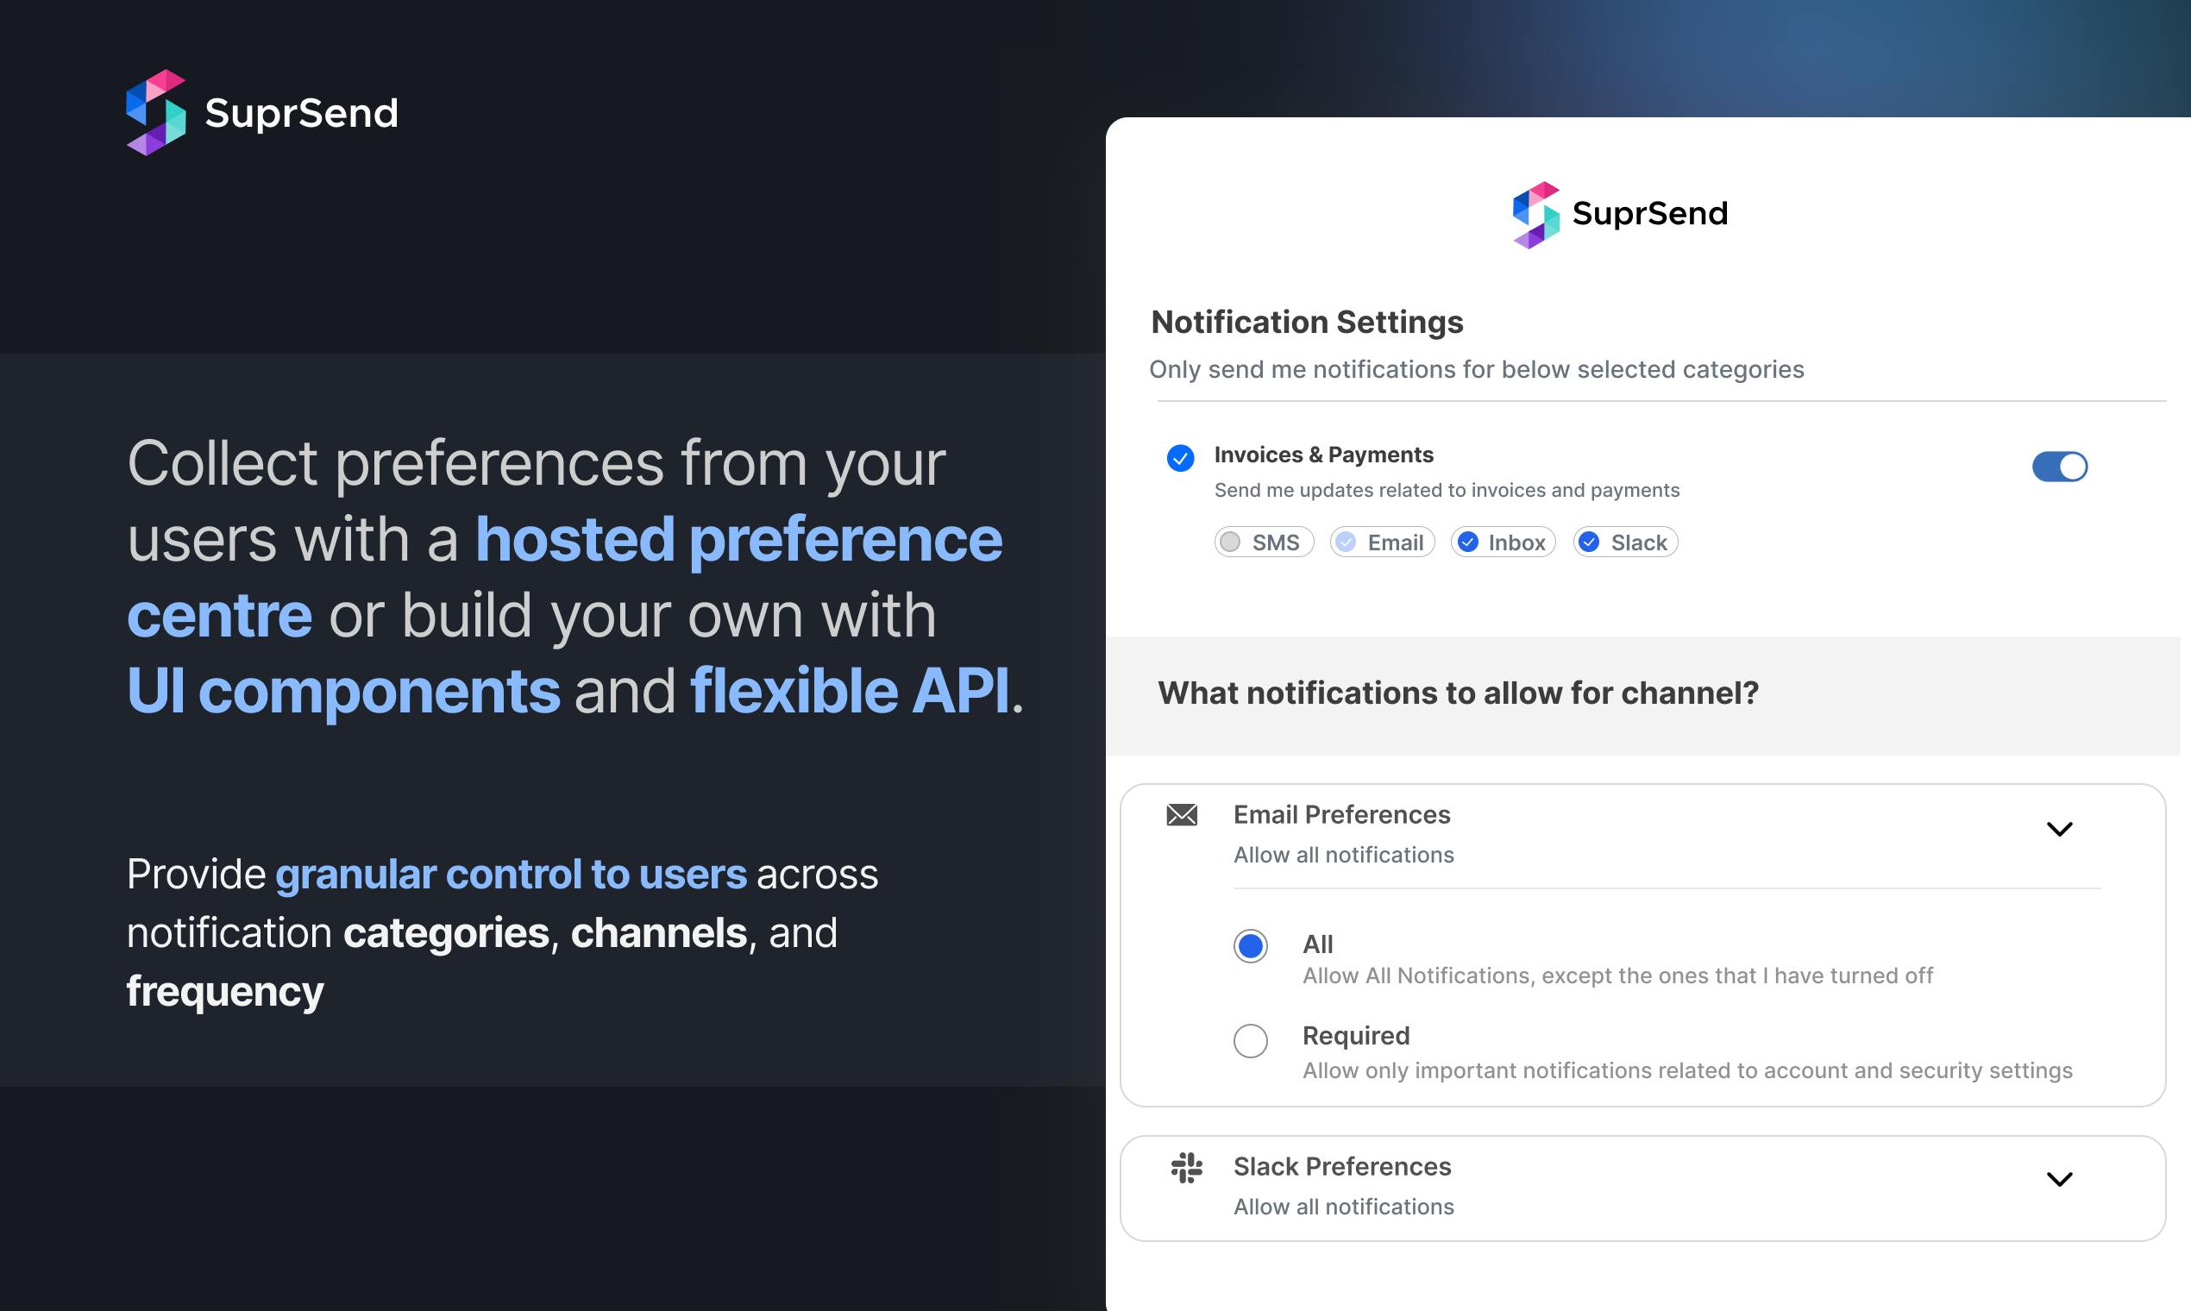Uncheck the Invoices & Payments category checkmark

pos(1180,458)
